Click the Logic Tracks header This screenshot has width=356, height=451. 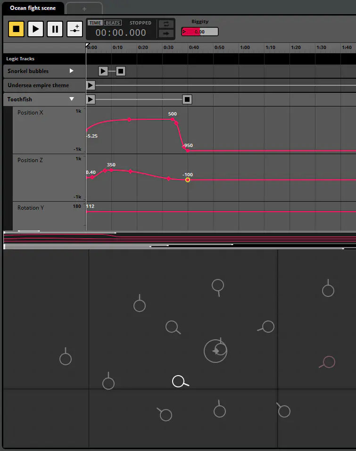tap(20, 59)
